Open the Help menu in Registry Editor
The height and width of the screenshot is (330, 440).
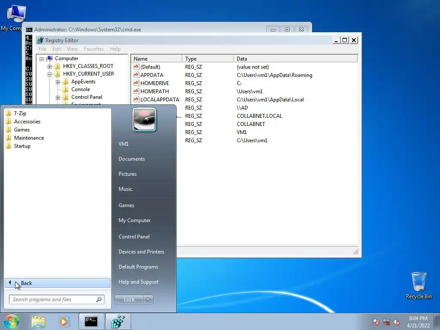pos(115,49)
